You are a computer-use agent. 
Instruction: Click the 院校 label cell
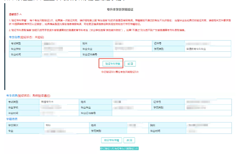(167, 125)
